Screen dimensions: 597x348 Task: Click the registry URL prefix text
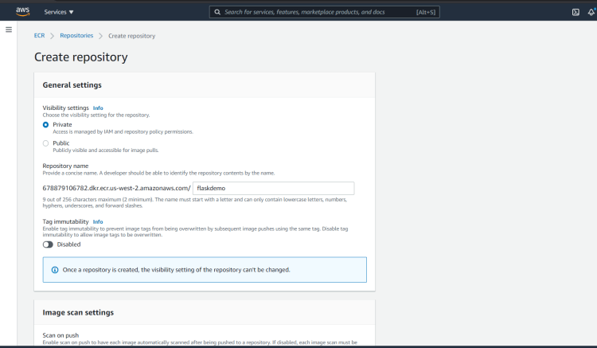(x=116, y=189)
